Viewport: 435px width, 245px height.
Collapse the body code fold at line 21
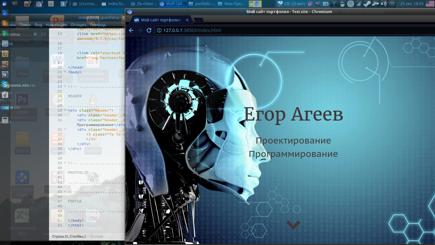pyautogui.click(x=65, y=72)
